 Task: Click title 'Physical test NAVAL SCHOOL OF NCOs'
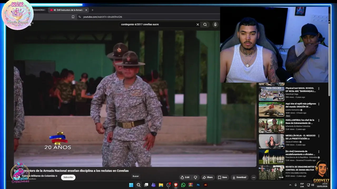pyautogui.click(x=301, y=90)
